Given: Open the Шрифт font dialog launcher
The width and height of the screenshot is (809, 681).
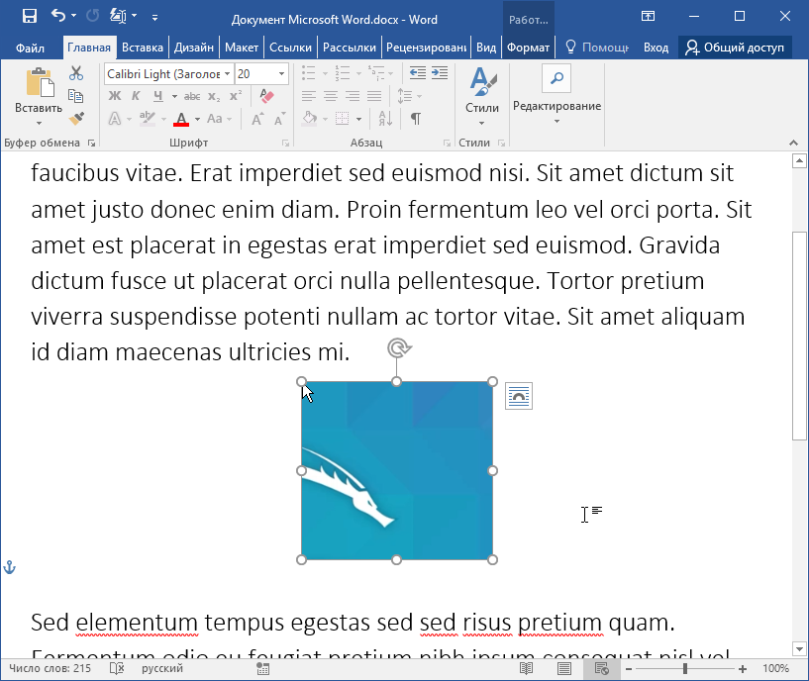Looking at the screenshot, I should pyautogui.click(x=285, y=143).
